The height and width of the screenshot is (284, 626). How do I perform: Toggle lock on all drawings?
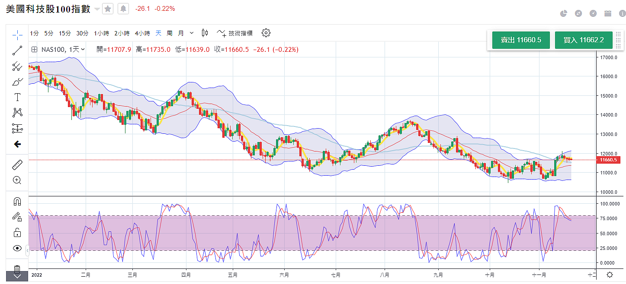coord(17,233)
